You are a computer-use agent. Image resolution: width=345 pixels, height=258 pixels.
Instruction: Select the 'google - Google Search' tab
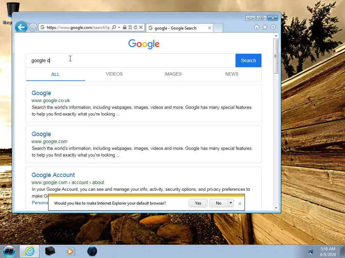click(x=179, y=28)
